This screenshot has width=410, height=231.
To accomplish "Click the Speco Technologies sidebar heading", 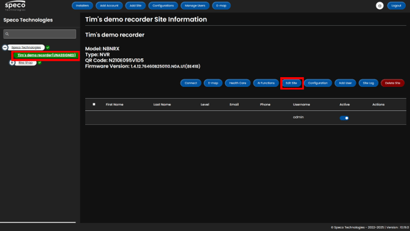I will click(28, 20).
